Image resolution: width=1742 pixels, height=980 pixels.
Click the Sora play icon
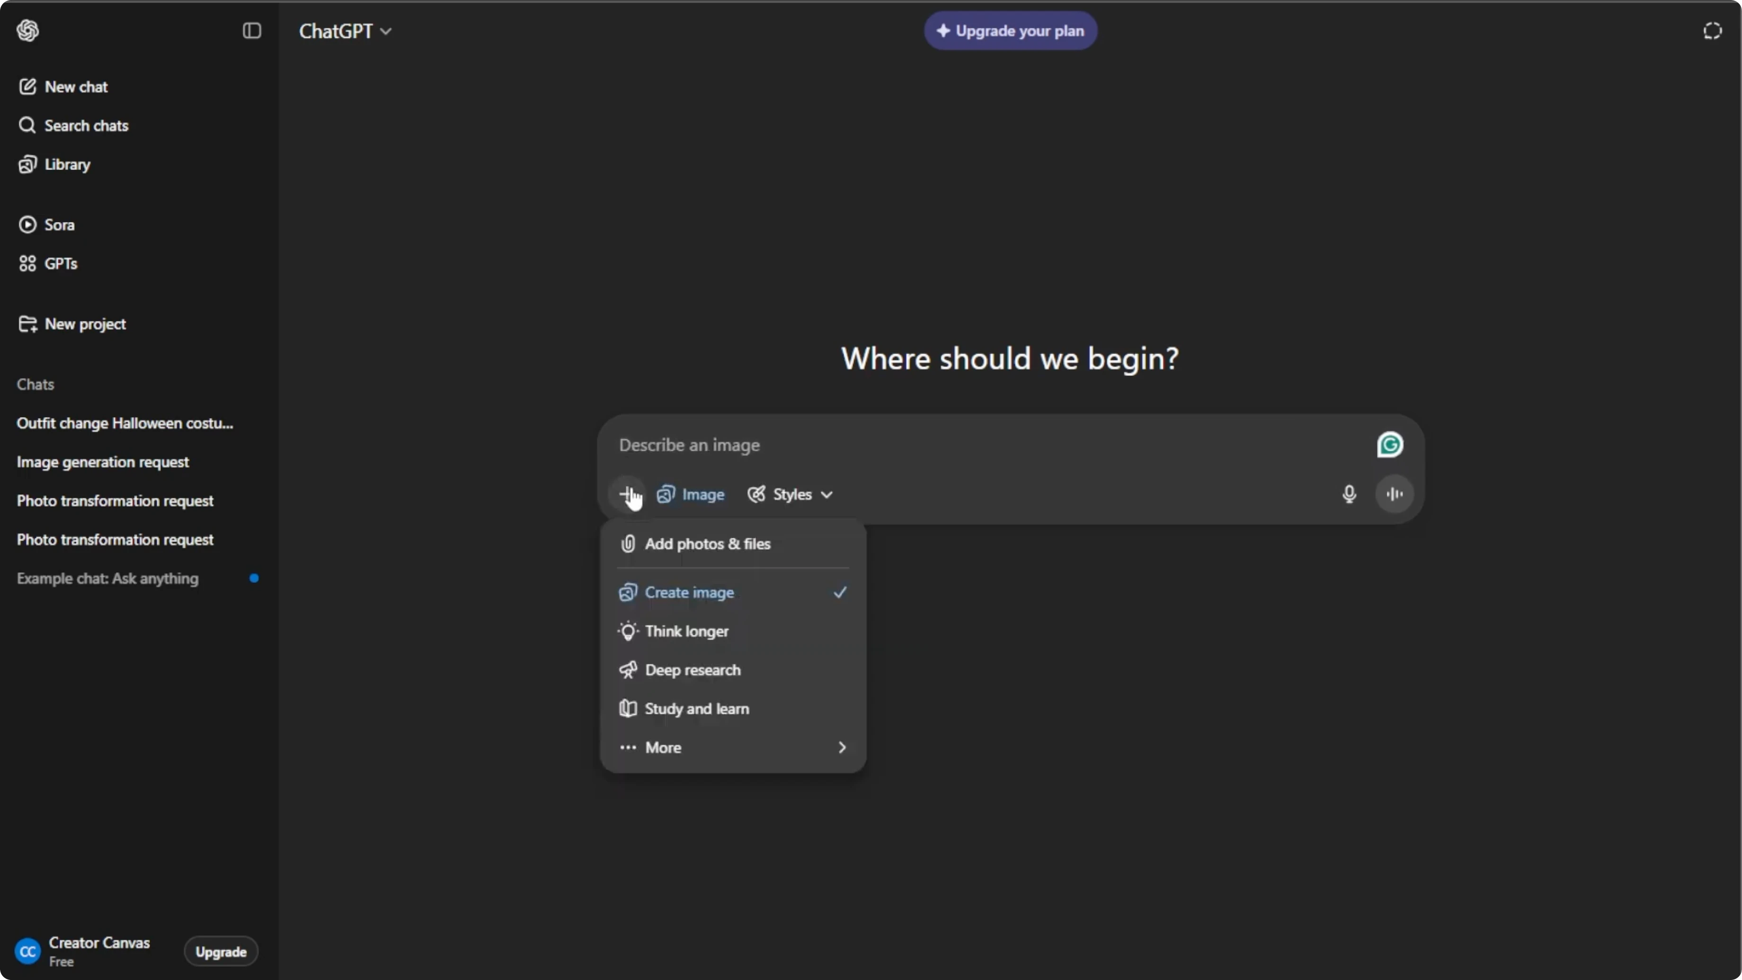(27, 224)
